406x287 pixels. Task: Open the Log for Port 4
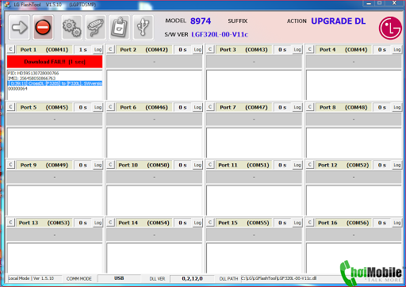397,49
